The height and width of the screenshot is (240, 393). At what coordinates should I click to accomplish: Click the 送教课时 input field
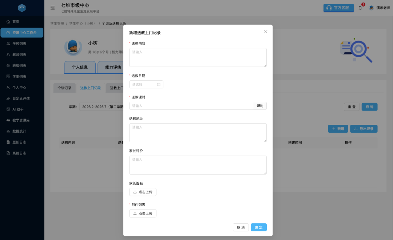191,106
